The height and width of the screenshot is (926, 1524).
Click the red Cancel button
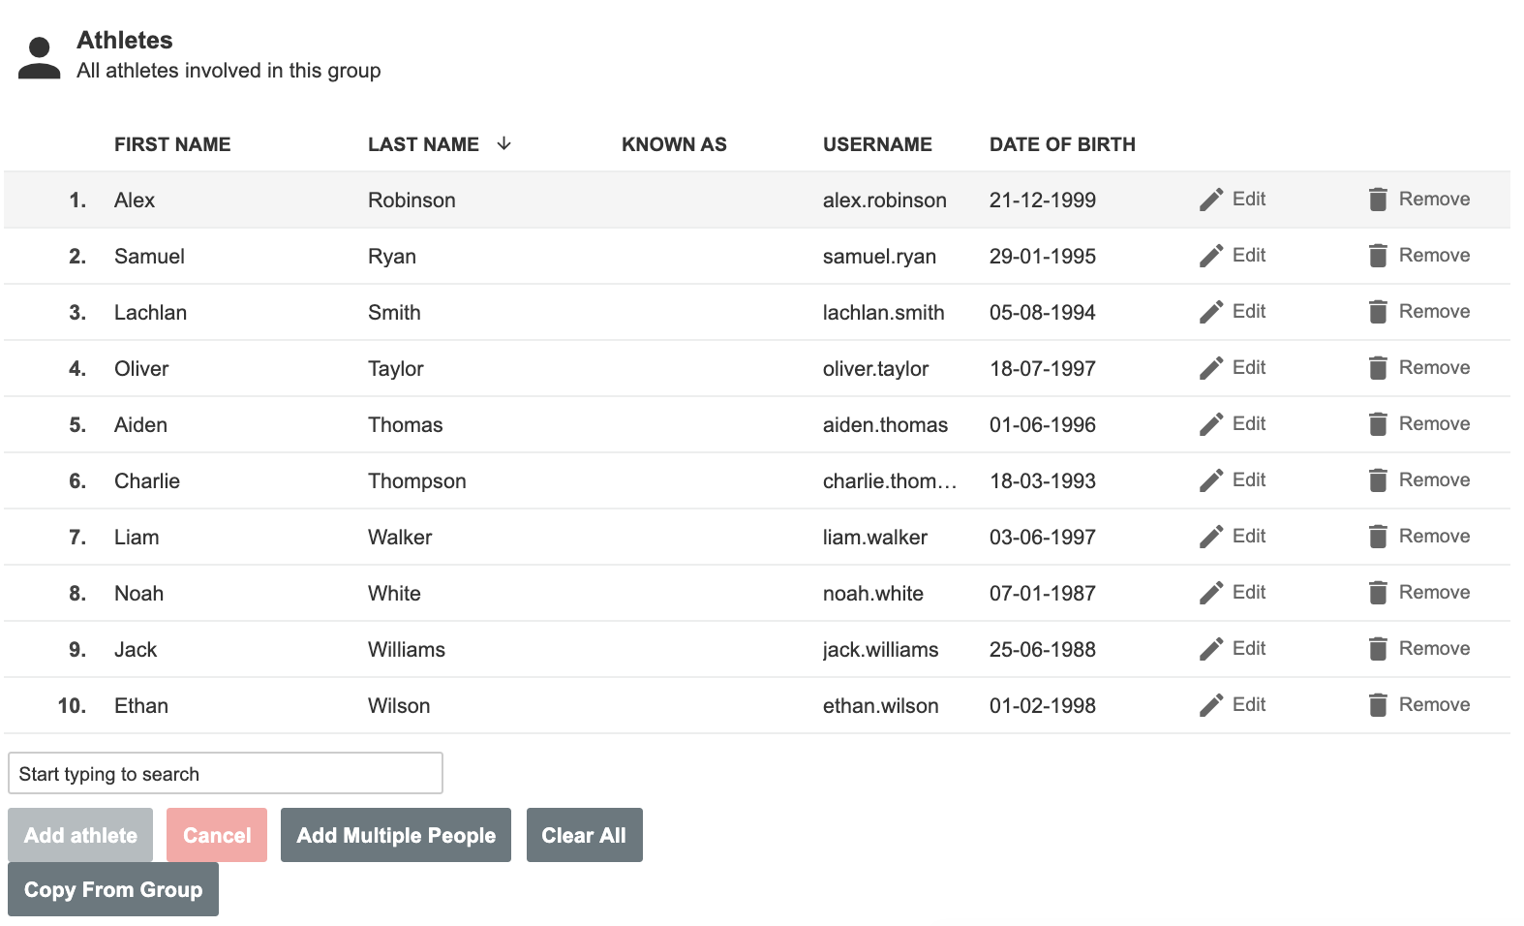tap(217, 835)
